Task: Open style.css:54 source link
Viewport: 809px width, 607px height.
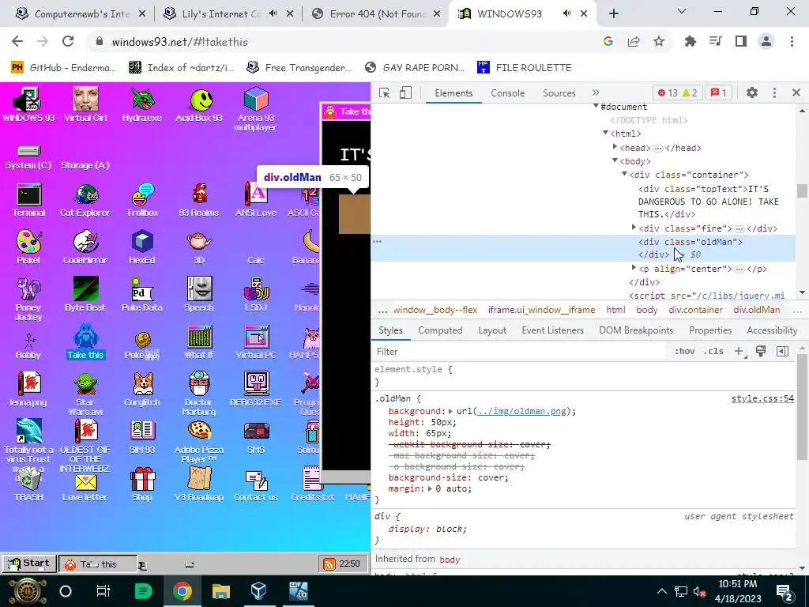Action: tap(762, 398)
